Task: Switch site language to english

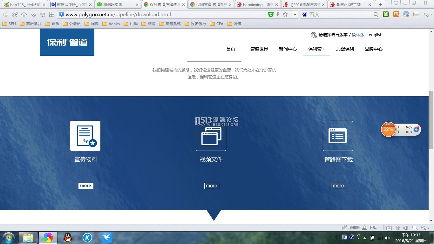Action: pos(375,35)
